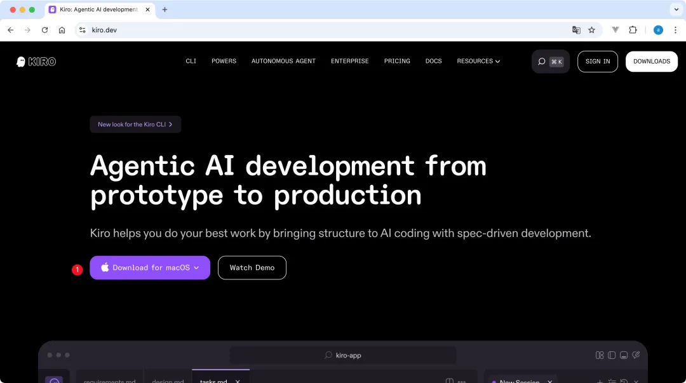Image resolution: width=686 pixels, height=383 pixels.
Task: Toggle sidebar icon in app preview
Action: point(612,355)
